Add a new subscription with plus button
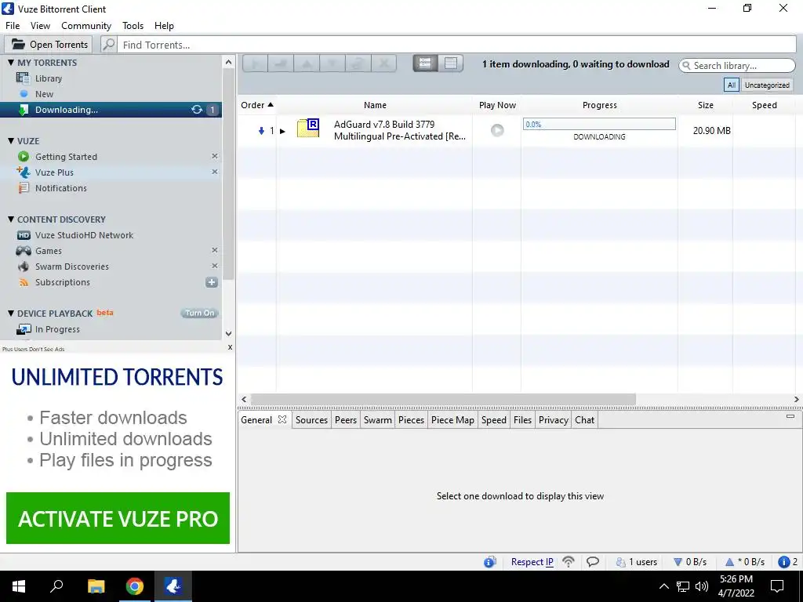Screen dimensions: 803x602 click(212, 282)
